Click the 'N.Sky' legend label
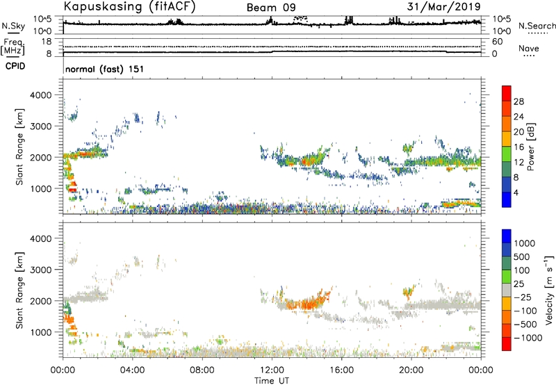Viewport: 556px width, 385px height. point(13,26)
